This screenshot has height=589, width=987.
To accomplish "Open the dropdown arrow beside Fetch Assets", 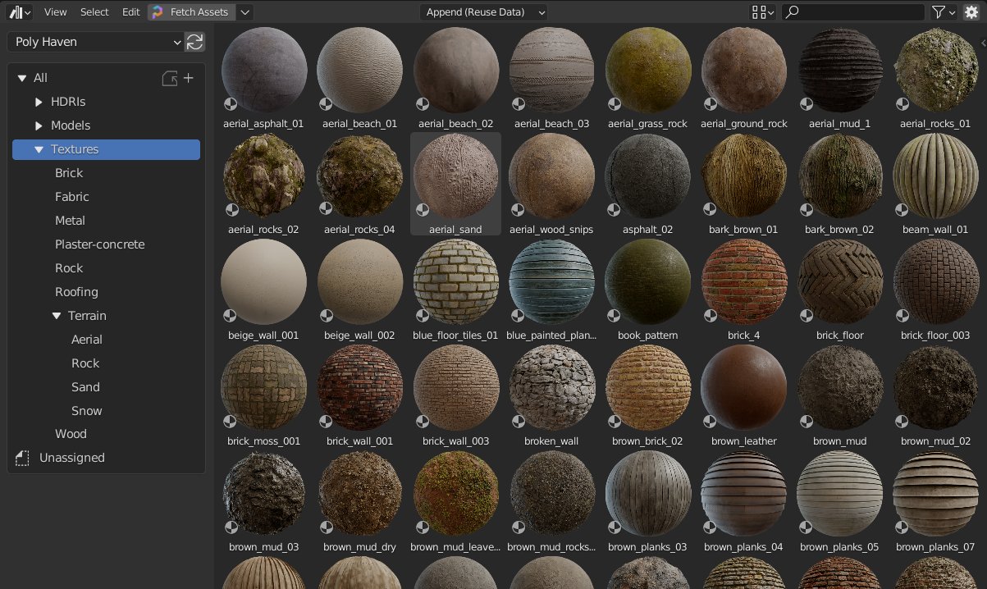I will (245, 12).
